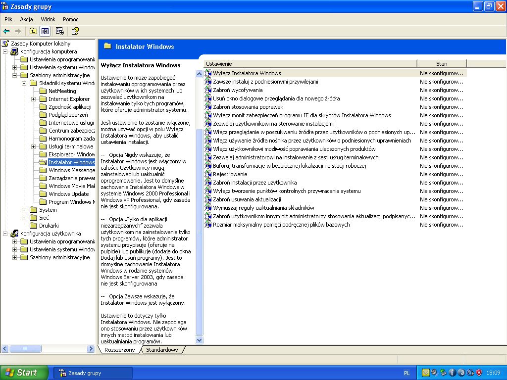Viewport: 507px width, 380px height.
Task: Expand Ustawienia systemu Windows under Konfiguracja komputera
Action: pyautogui.click(x=14, y=67)
